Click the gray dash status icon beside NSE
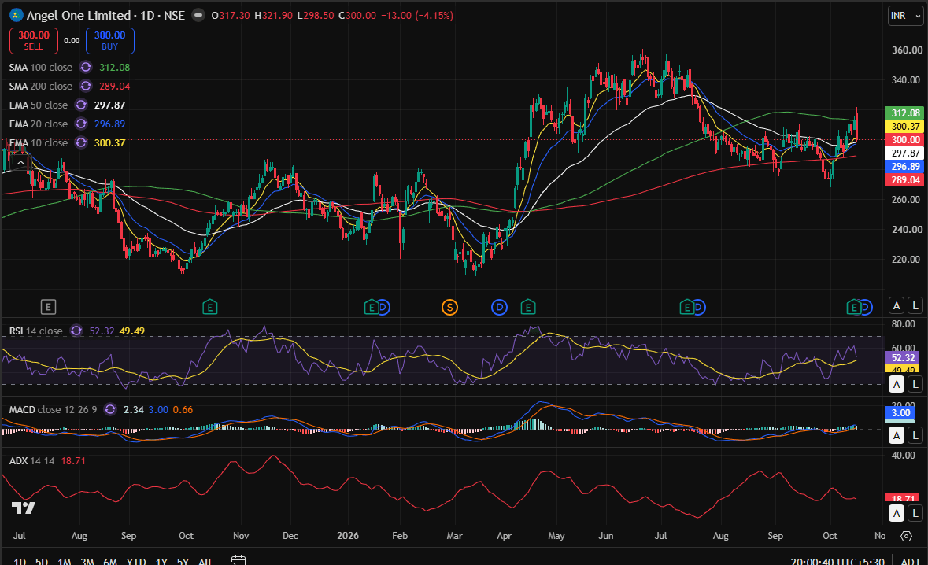This screenshot has width=928, height=565. pyautogui.click(x=199, y=16)
